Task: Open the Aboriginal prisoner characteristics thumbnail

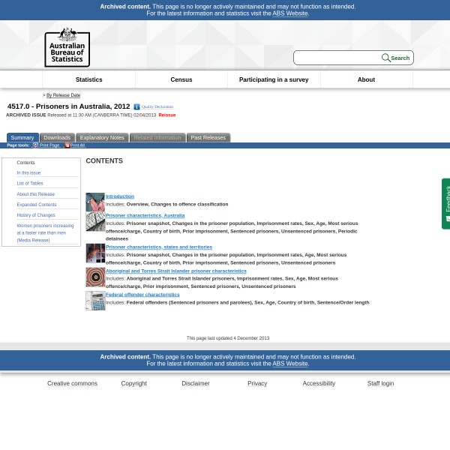Action: (95, 277)
